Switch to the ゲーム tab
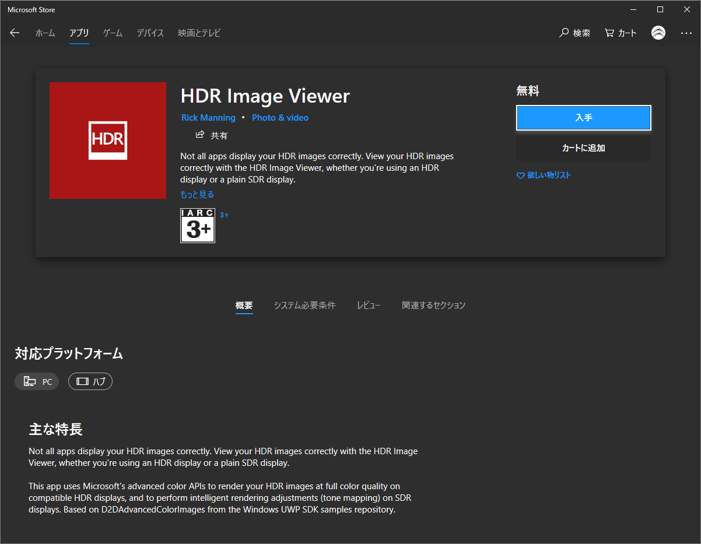Image resolution: width=701 pixels, height=544 pixels. pyautogui.click(x=113, y=33)
